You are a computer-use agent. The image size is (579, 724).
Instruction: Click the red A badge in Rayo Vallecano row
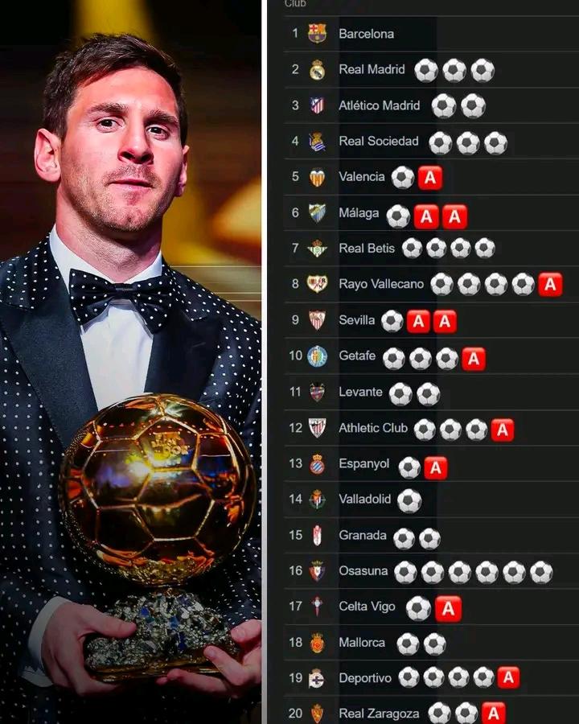click(550, 285)
